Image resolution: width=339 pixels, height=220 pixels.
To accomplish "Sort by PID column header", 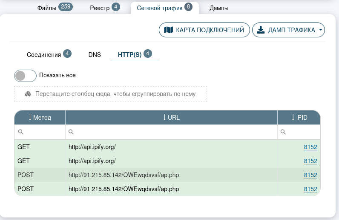I will [299, 118].
